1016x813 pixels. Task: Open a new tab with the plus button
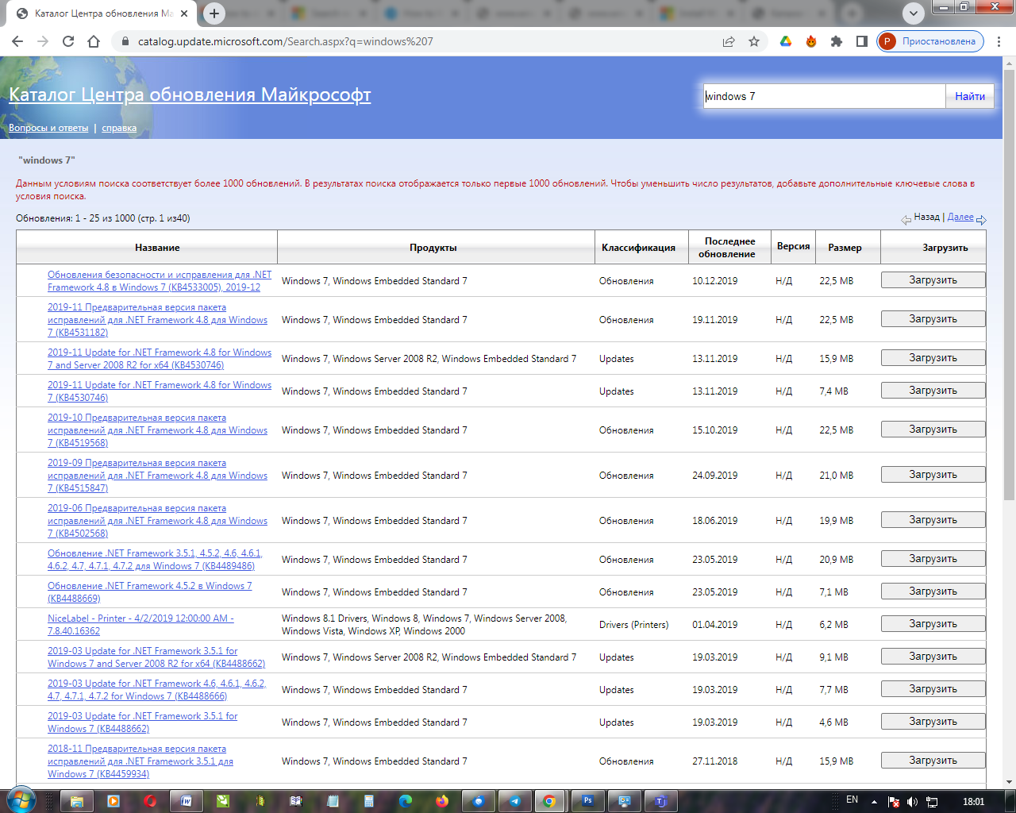(x=214, y=13)
